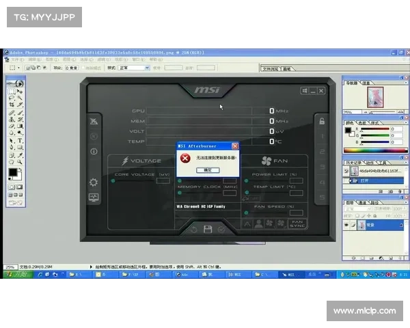The image size is (410, 328).
Task: Click the Windows-logo startup icon in Afterburner
Action: coord(305,91)
